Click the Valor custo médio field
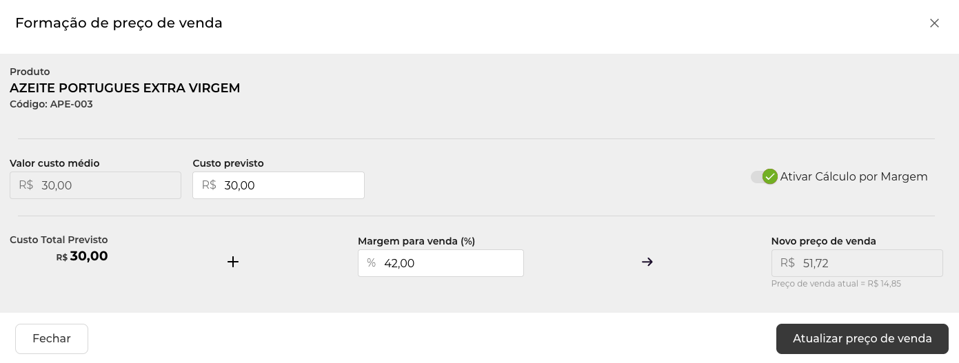The width and height of the screenshot is (959, 363). (x=103, y=185)
